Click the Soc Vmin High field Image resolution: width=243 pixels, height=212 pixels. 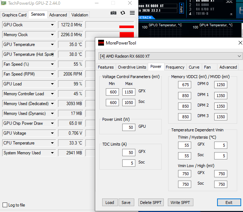coord(221,184)
